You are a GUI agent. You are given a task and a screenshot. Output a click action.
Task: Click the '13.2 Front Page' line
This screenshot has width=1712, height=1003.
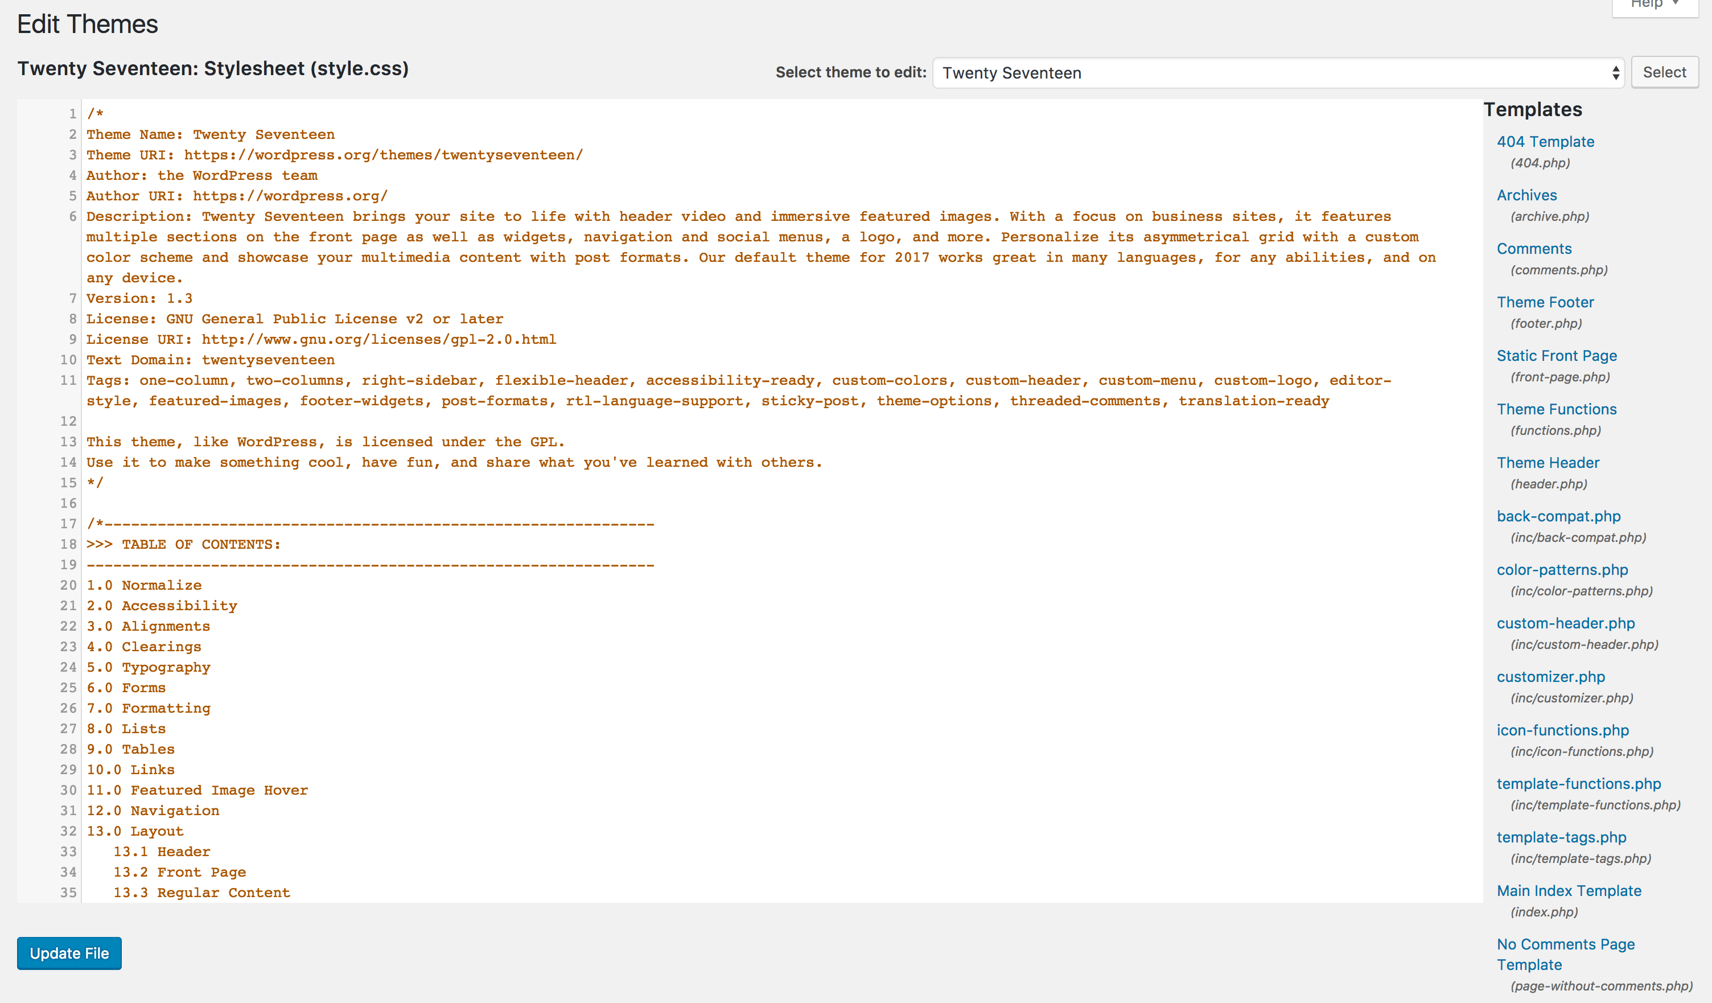click(x=179, y=872)
